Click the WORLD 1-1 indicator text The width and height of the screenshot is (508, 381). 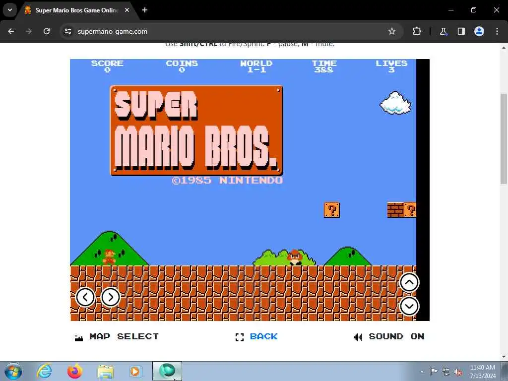[256, 66]
